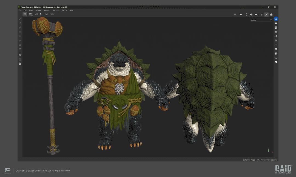Click the bottom document icon in left toolbar
Screen dimensions: 296x177
tap(20, 64)
